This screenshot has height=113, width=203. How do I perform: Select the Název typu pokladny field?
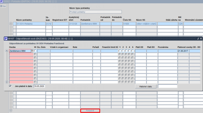tap(96, 12)
